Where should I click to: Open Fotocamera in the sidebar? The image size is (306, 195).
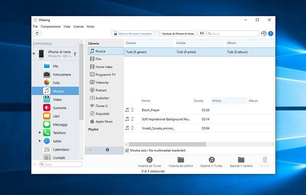point(55,74)
